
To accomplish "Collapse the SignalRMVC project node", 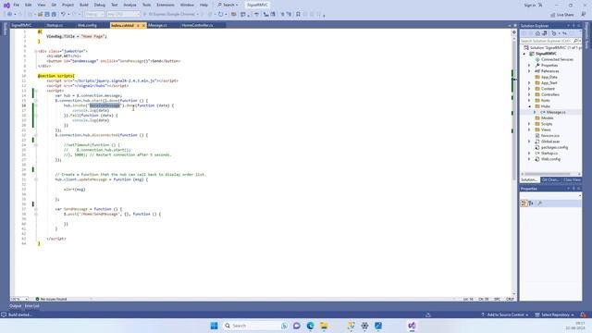I will coord(524,54).
